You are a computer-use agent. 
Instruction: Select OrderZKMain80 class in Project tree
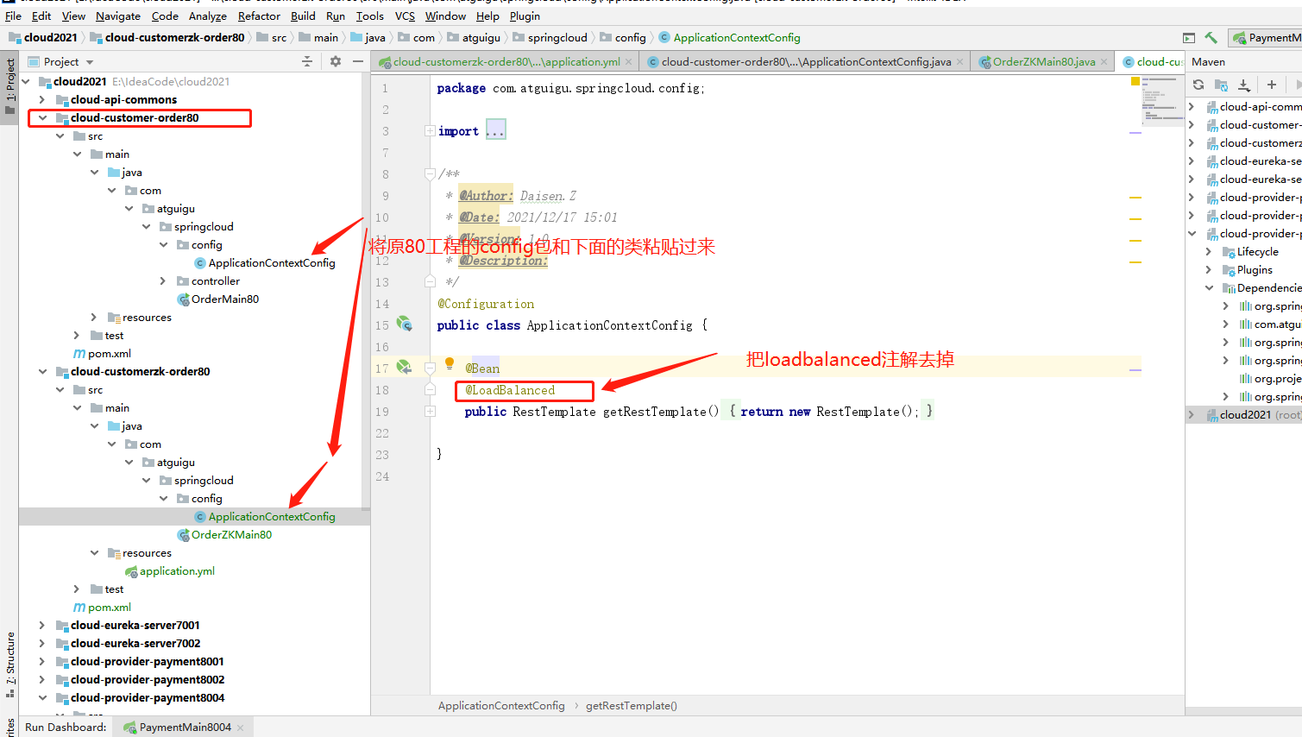(231, 534)
